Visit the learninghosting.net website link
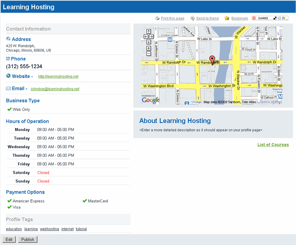Image resolution: width=296 pixels, height=245 pixels. [58, 77]
